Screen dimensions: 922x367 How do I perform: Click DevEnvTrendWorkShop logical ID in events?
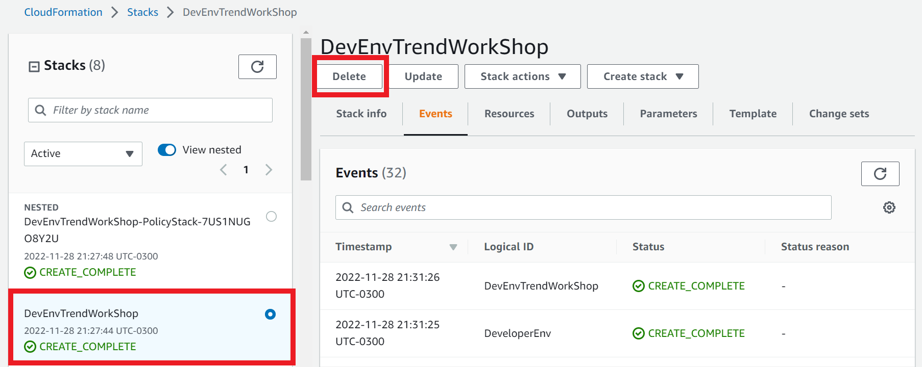(x=541, y=286)
